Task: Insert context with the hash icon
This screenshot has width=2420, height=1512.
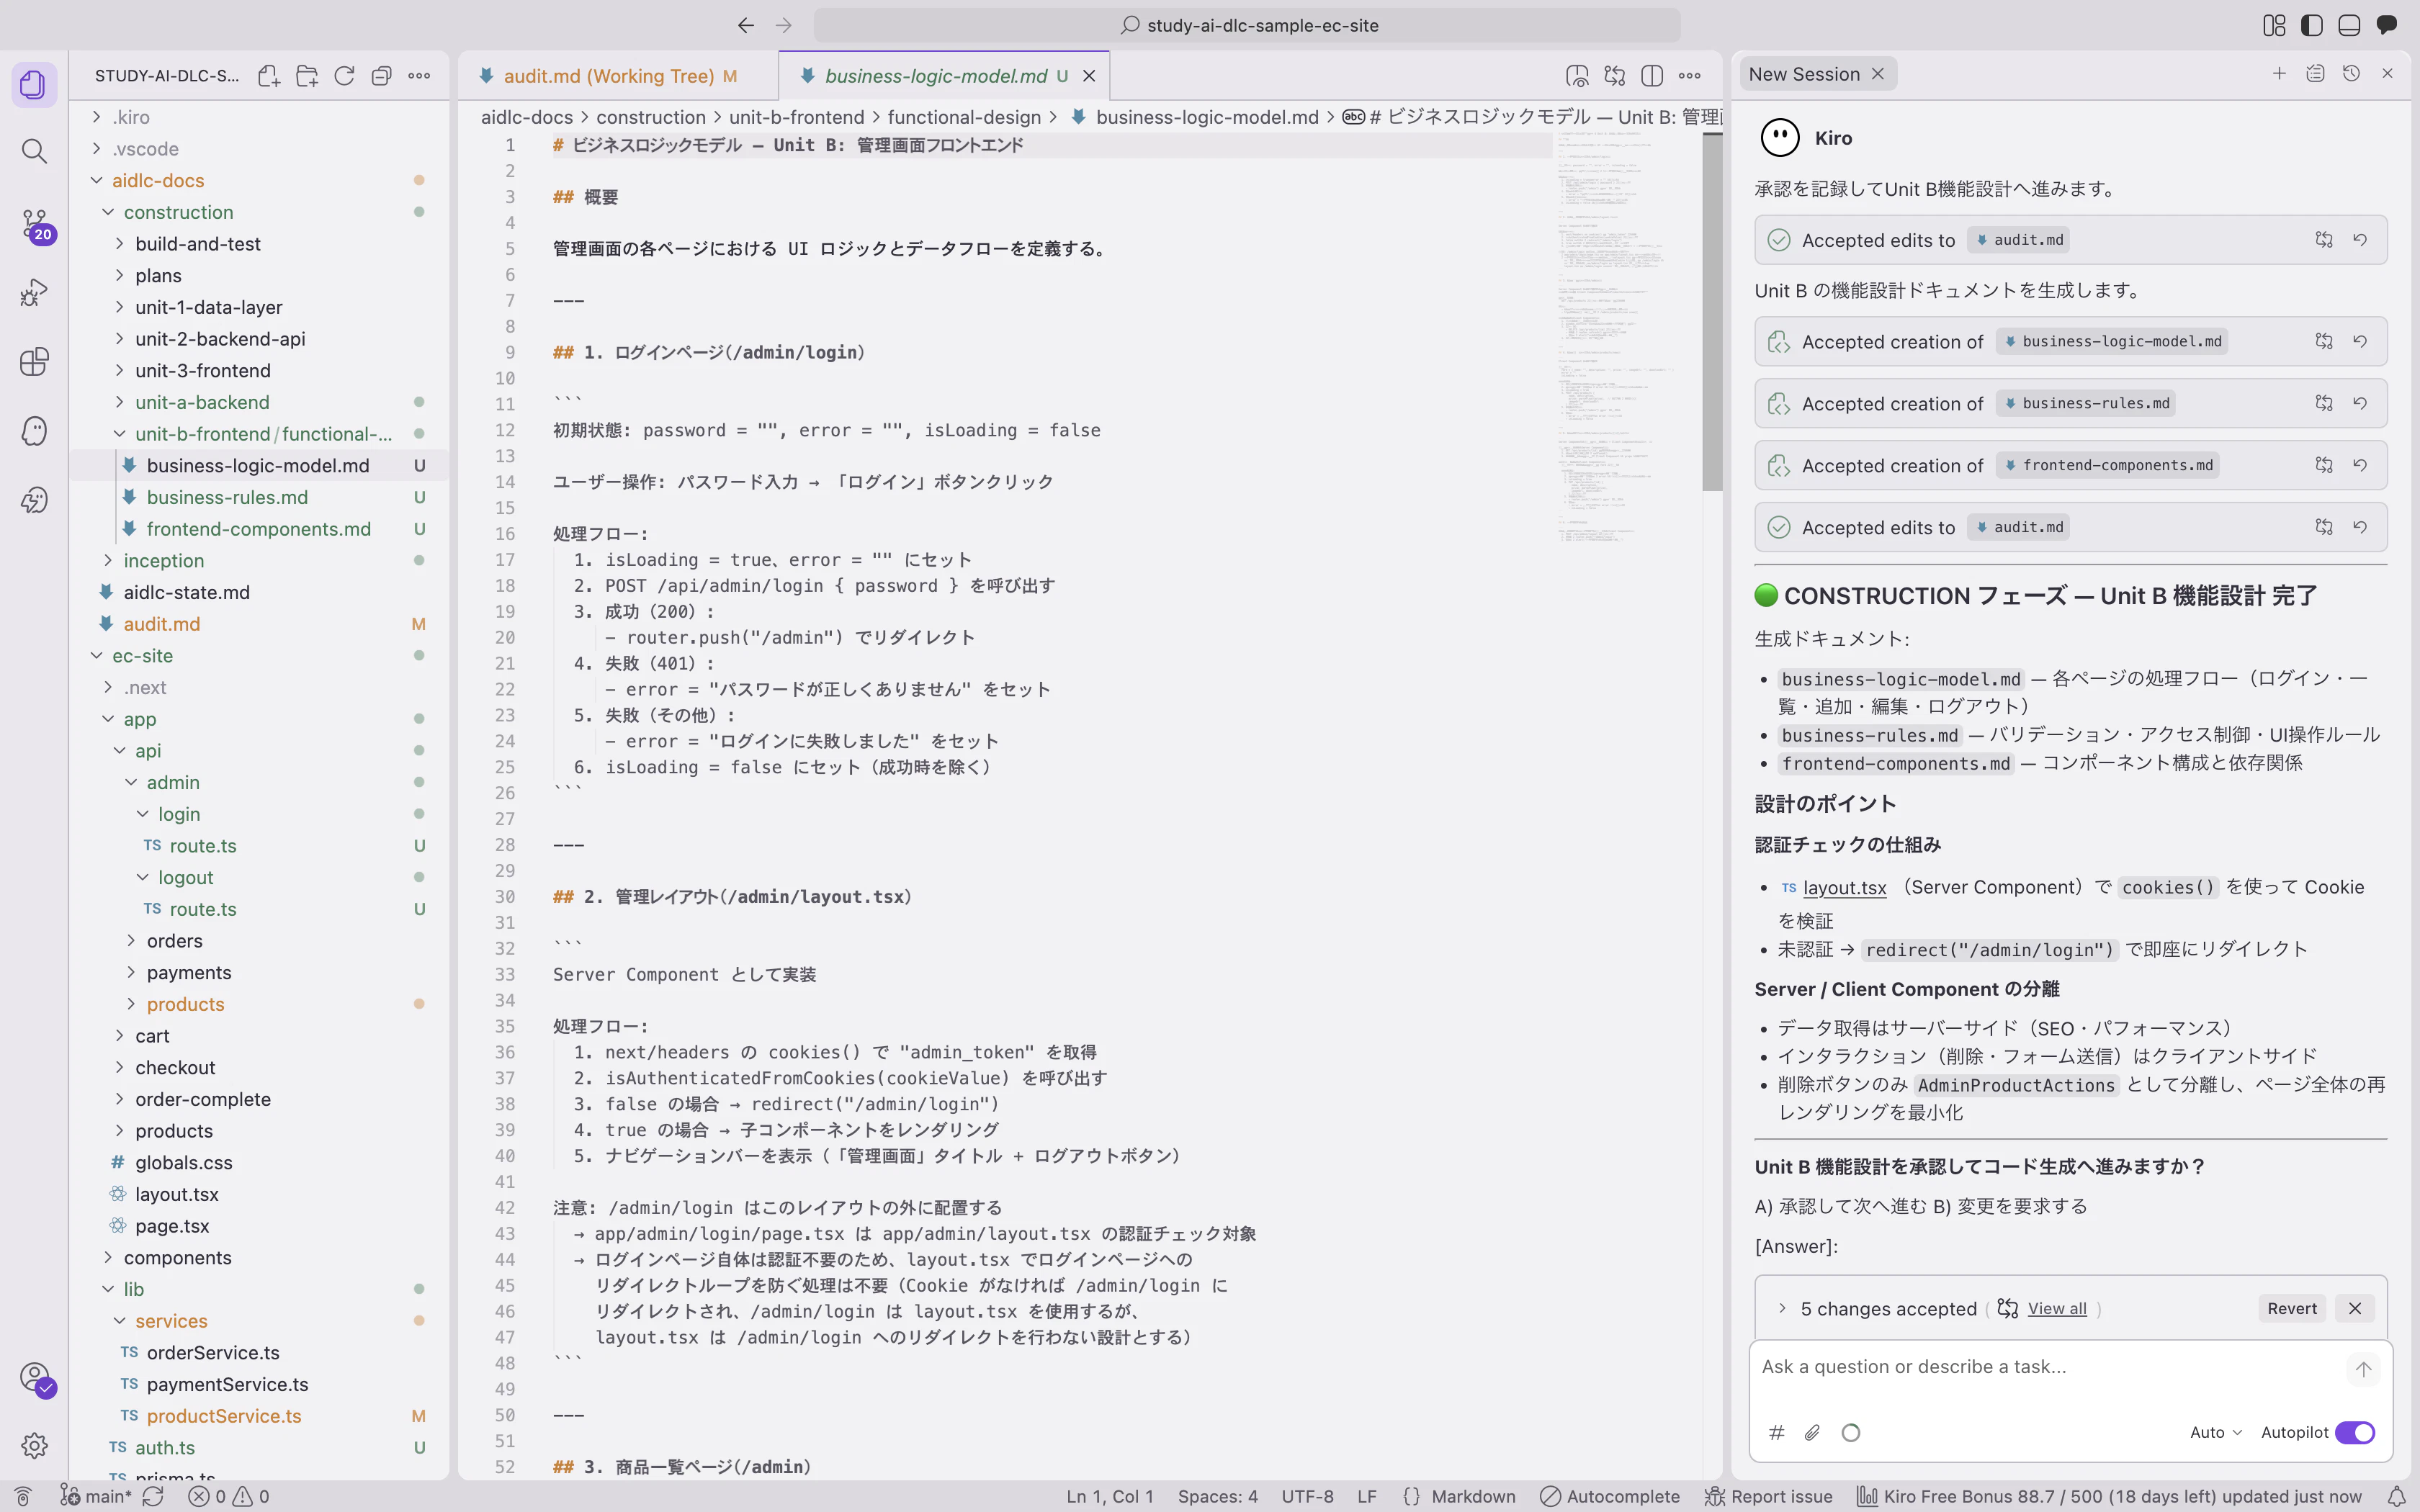Action: point(1777,1432)
